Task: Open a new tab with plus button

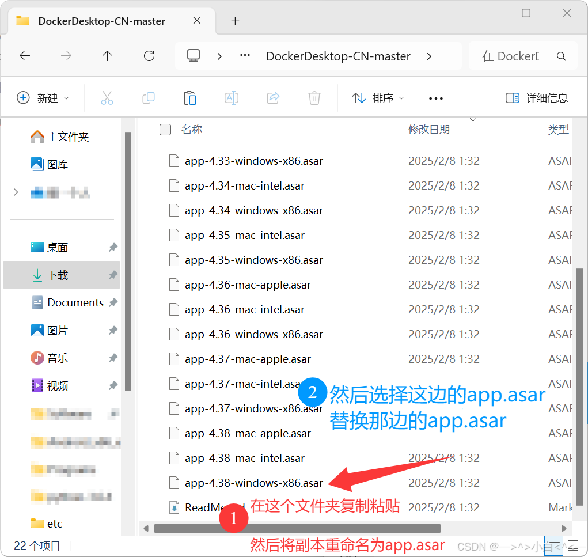Action: 235,21
